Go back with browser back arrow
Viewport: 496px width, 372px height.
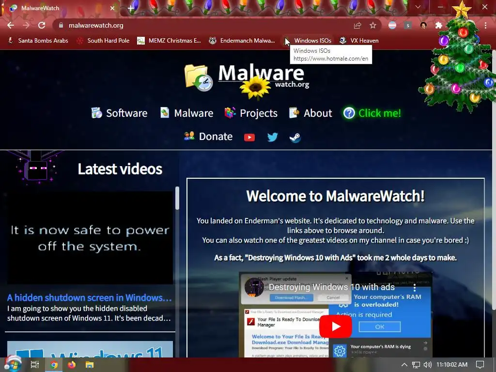click(11, 25)
